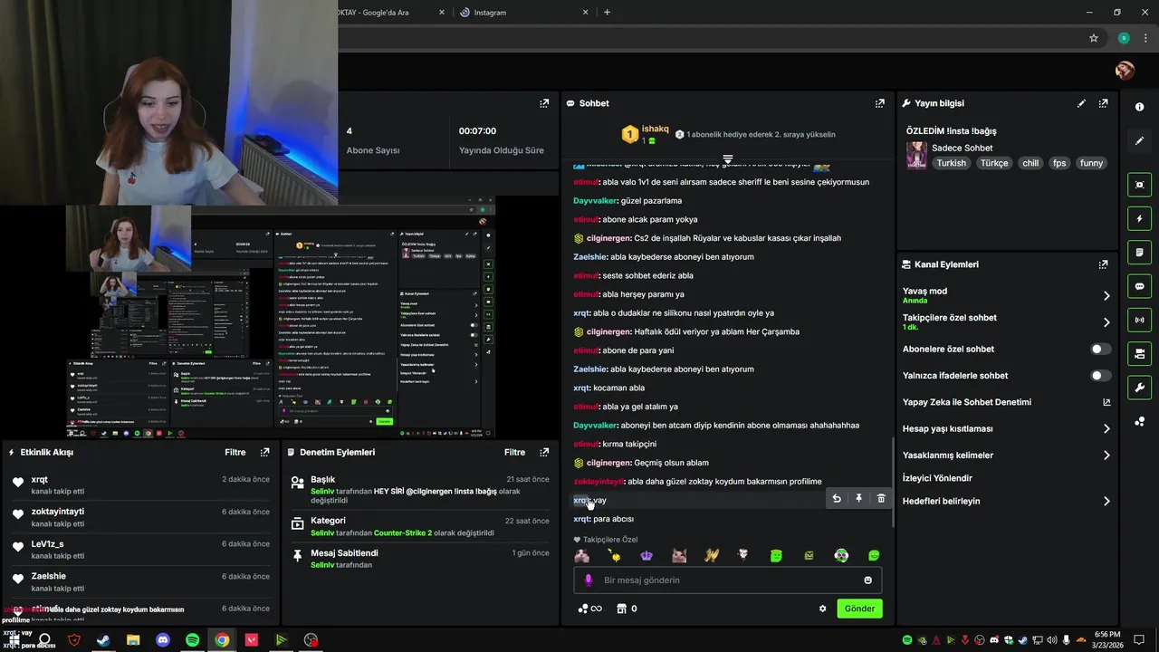
Task: Reply to xrqt's 'vay' message
Action: pos(837,498)
